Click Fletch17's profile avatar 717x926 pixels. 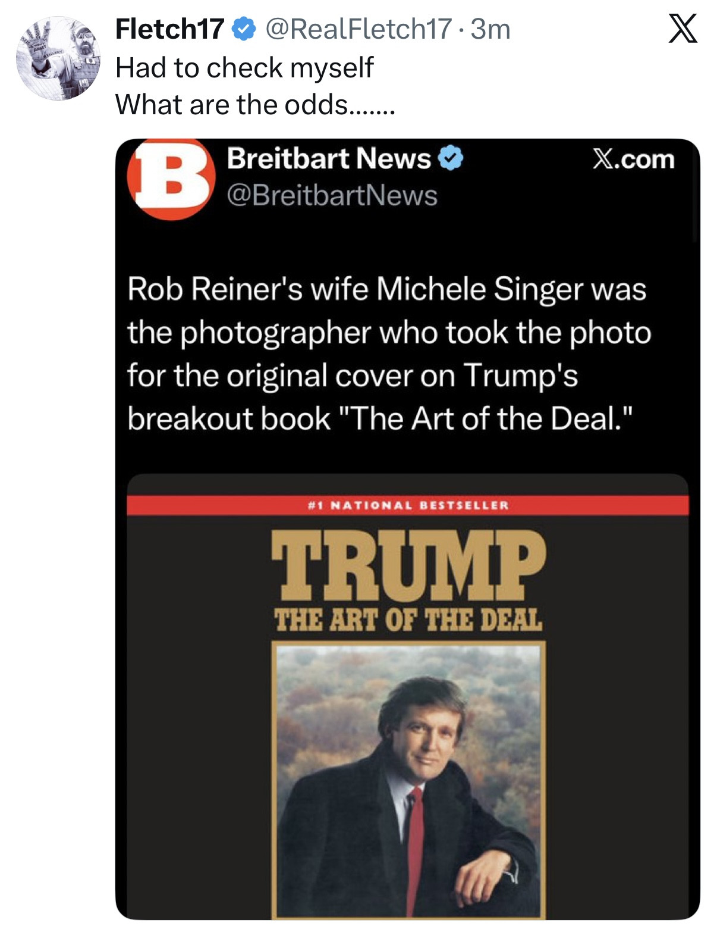pyautogui.click(x=58, y=58)
